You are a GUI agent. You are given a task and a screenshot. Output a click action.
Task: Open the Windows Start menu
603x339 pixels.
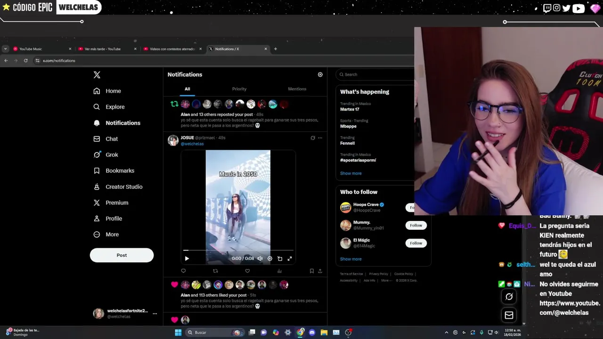tap(178, 332)
